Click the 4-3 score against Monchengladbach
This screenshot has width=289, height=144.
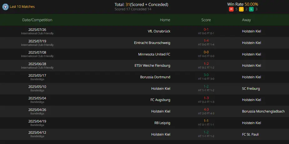point(206,109)
